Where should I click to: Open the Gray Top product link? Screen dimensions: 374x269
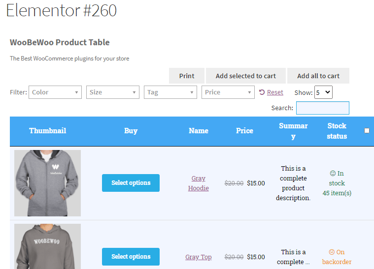[199, 257]
